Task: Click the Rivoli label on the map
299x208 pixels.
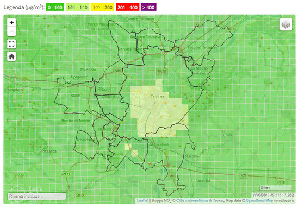Action: click(75, 95)
